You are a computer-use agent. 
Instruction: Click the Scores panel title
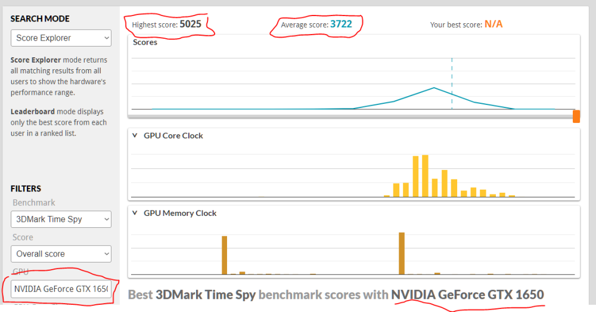145,42
